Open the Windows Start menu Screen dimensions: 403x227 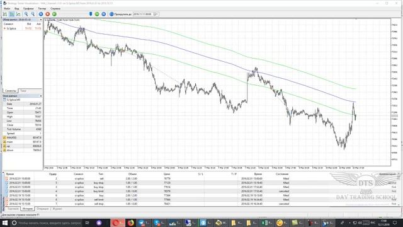[4, 223]
